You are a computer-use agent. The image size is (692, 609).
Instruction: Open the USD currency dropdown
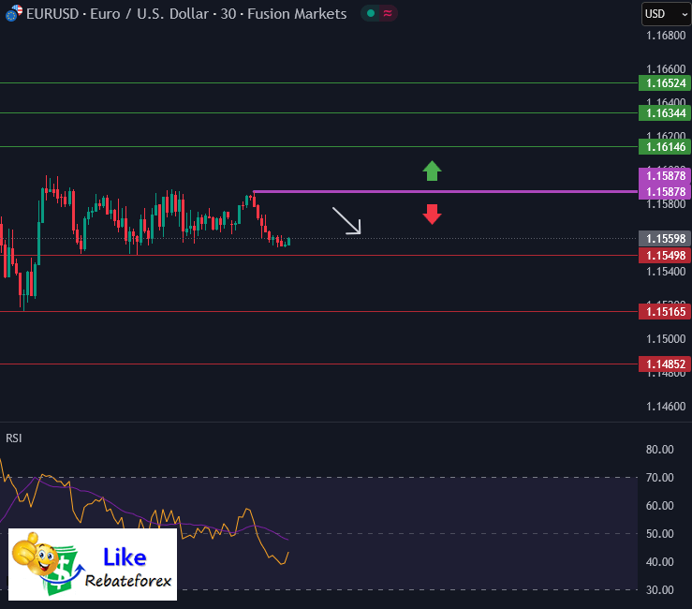click(666, 14)
